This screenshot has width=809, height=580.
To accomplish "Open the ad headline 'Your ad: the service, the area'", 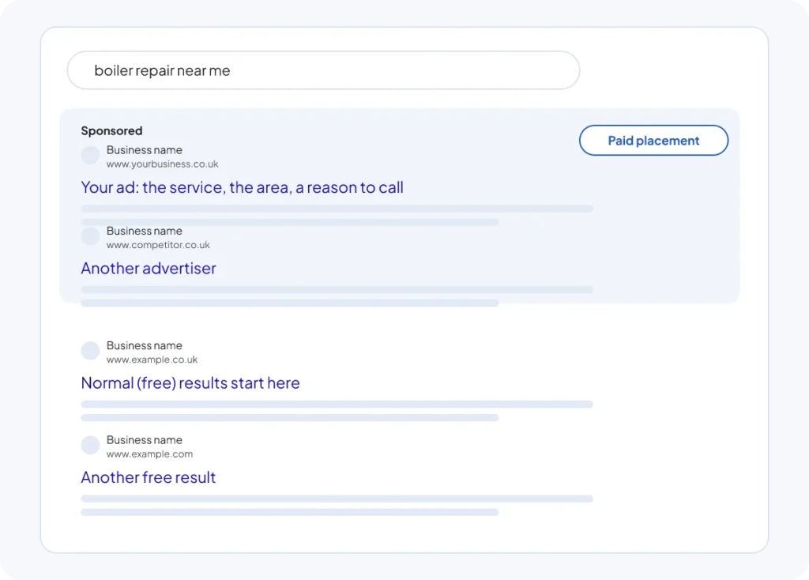I will point(242,187).
